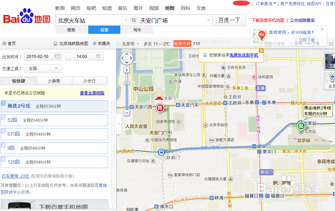The width and height of the screenshot is (335, 211).
Task: Click the green 起 start marker
Action: point(301,126)
